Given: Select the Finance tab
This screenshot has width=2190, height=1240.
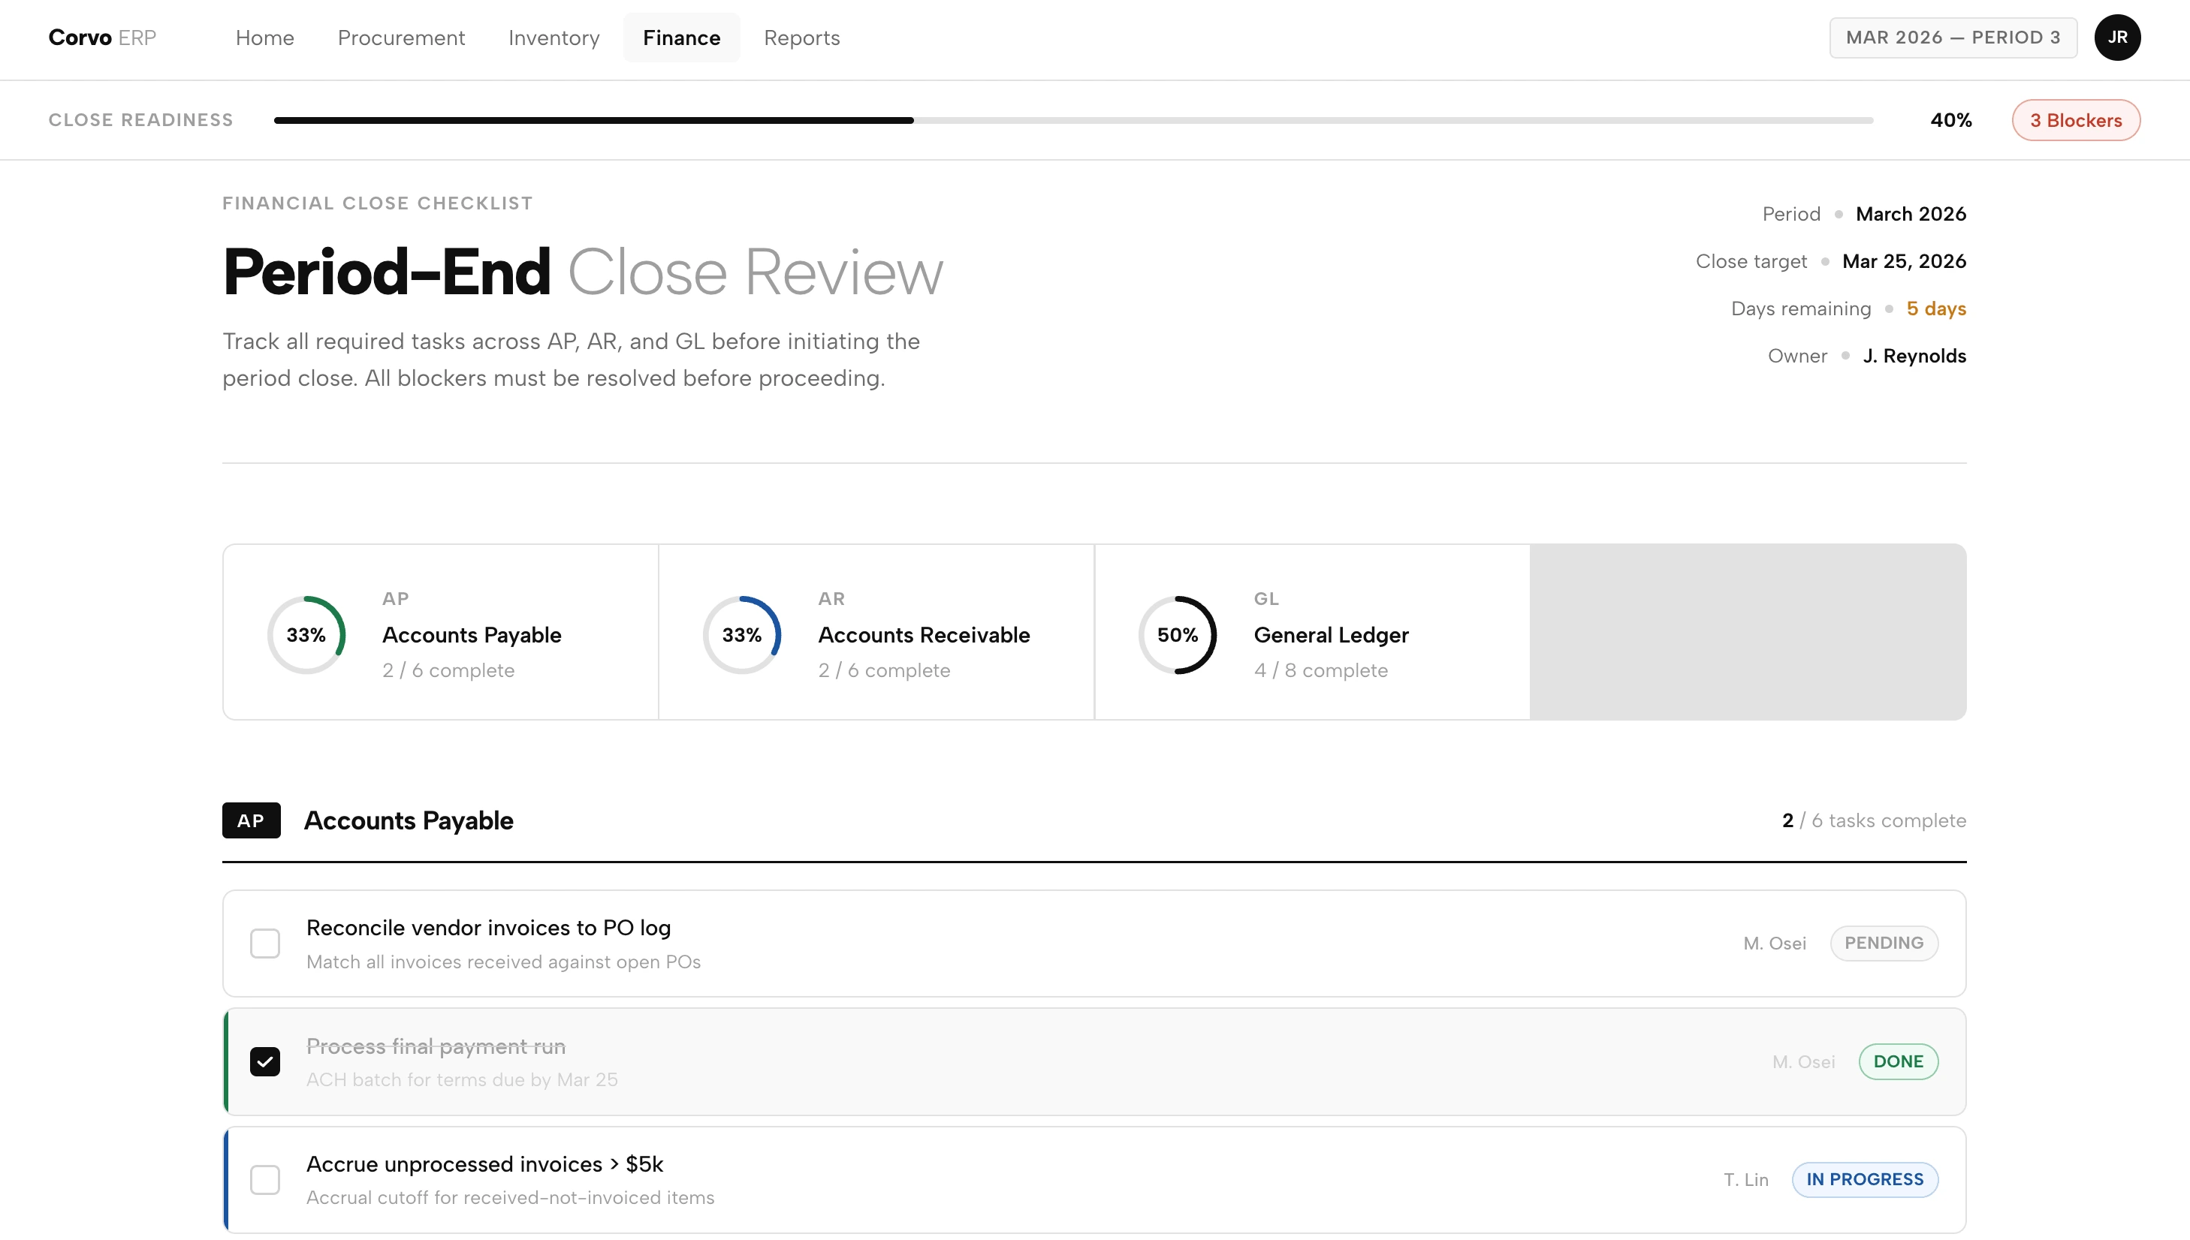Looking at the screenshot, I should (682, 38).
